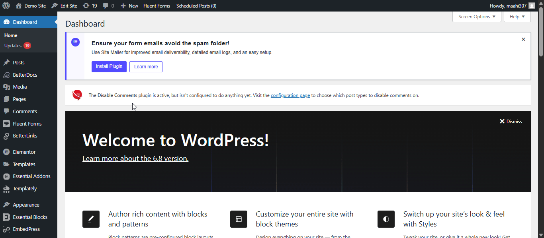Screen dimensions: 544x238
Task: Open the Elementor menu label in sidebar
Action: 24,152
